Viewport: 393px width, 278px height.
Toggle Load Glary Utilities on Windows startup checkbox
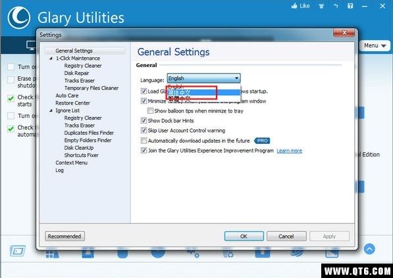(x=144, y=91)
